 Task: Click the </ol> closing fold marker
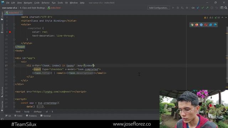tap(14, 81)
